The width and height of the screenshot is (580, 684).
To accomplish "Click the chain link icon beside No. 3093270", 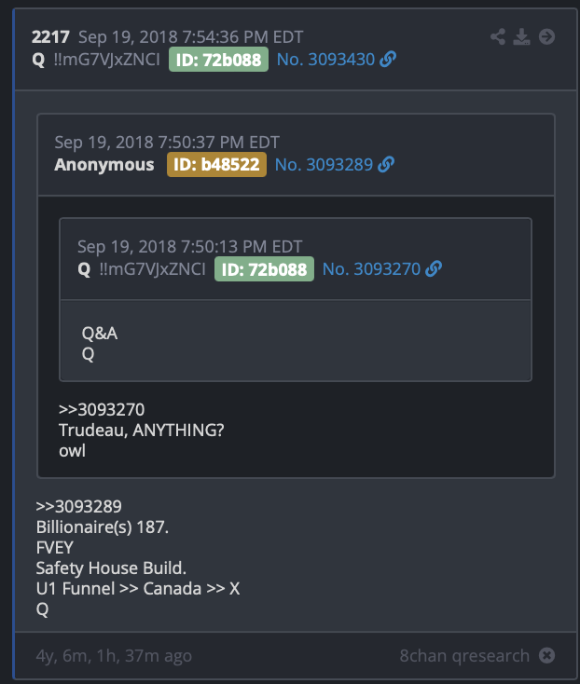I will [x=434, y=269].
